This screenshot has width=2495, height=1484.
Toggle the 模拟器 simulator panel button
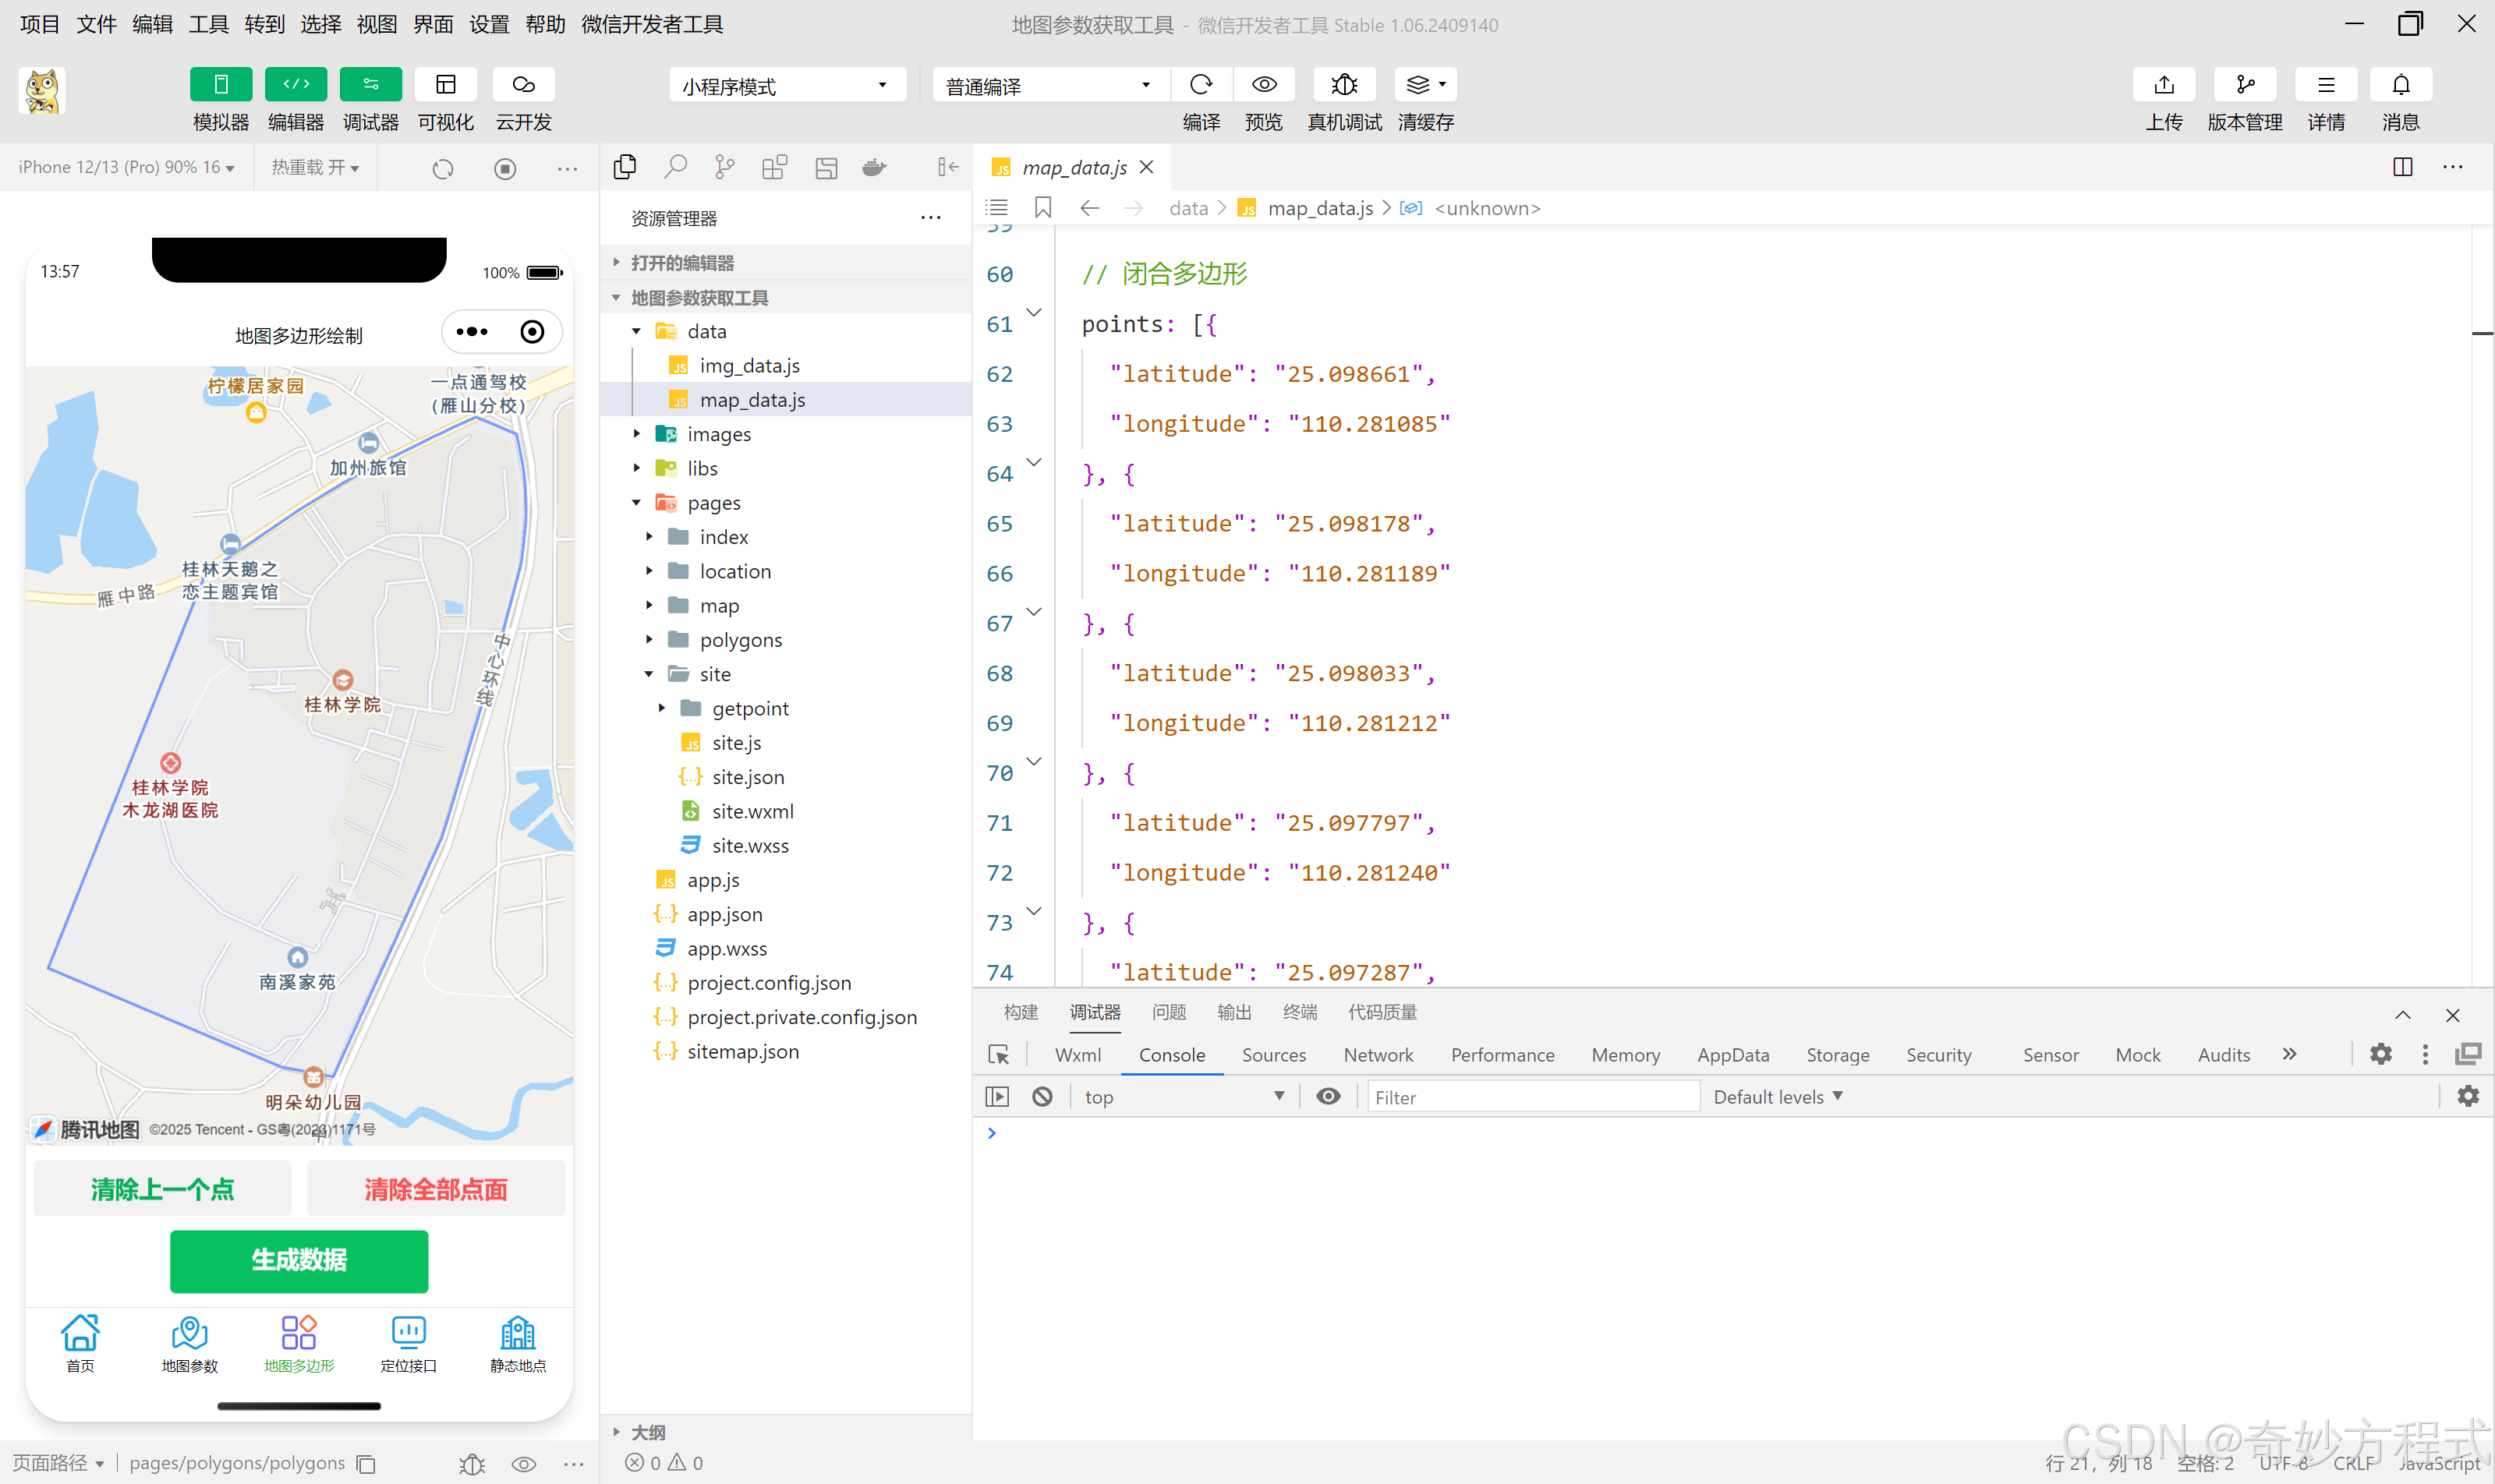click(x=220, y=85)
